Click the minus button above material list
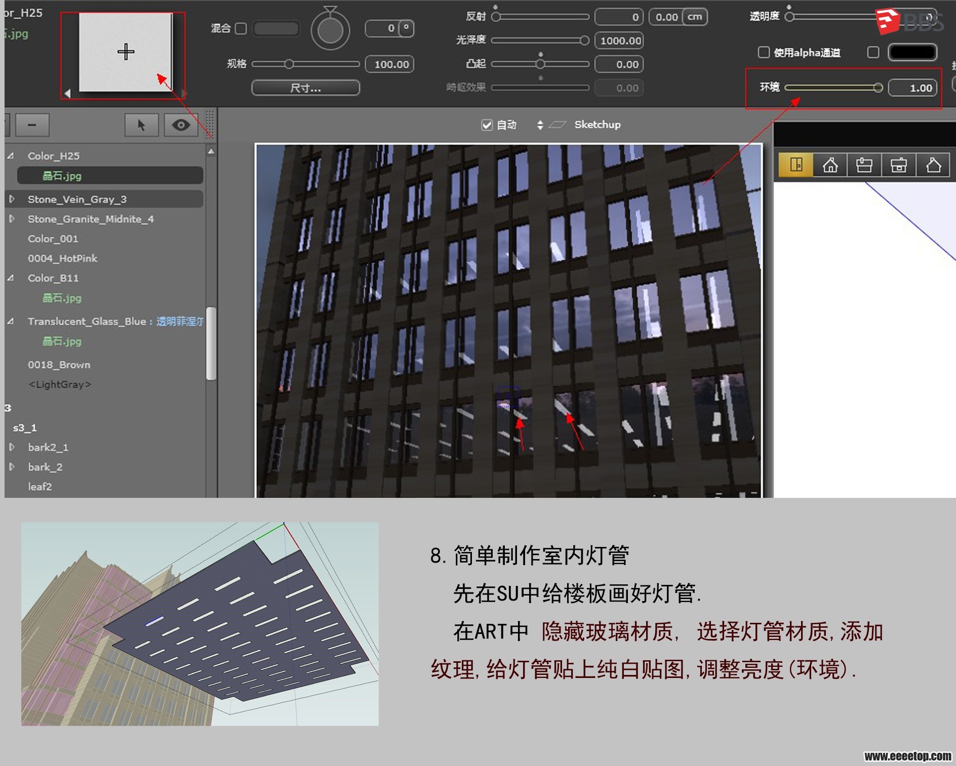 click(32, 125)
